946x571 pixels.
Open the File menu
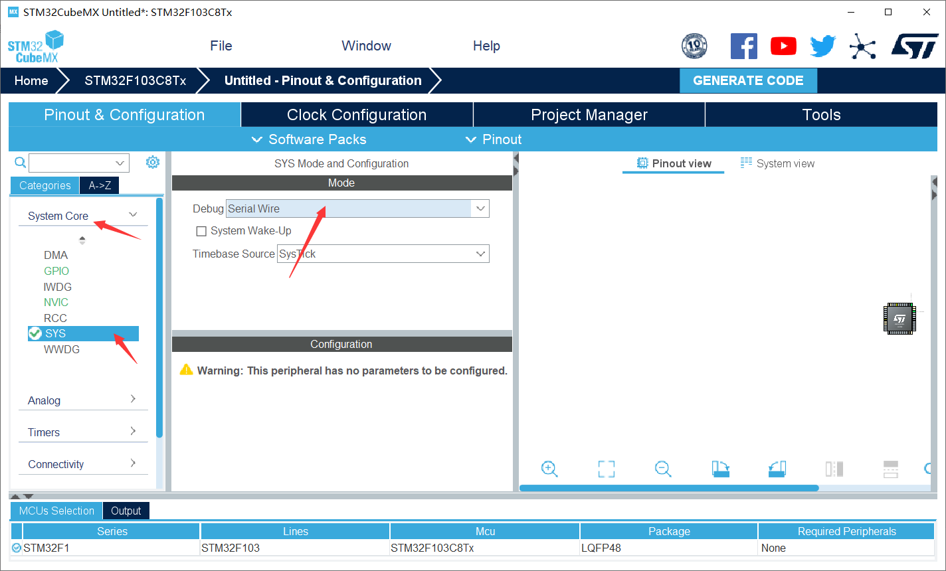[x=221, y=46]
